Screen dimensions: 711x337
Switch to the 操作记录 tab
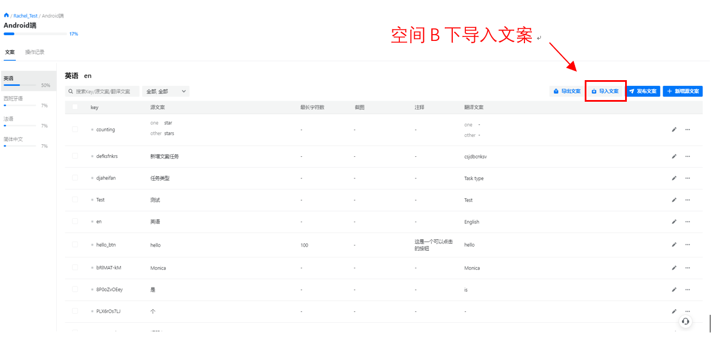[x=35, y=52]
